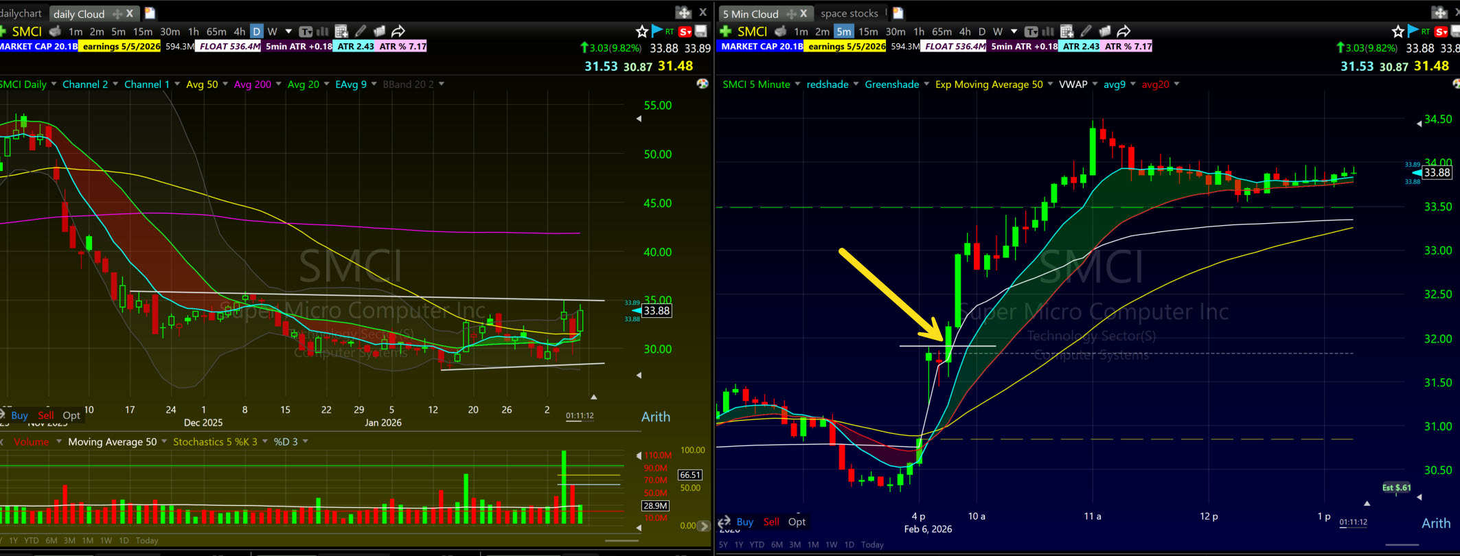
Task: Expand timeframe dropdown arrow in daily chart toolbar
Action: point(288,32)
